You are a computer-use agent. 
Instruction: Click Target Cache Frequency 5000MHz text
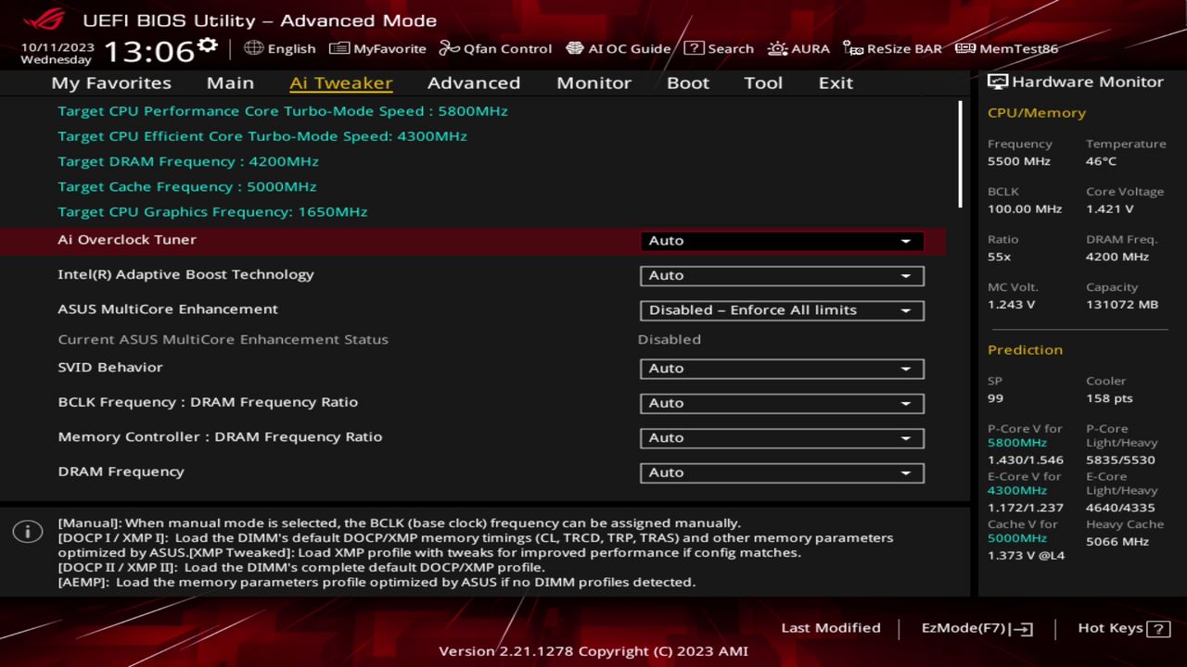coord(187,186)
